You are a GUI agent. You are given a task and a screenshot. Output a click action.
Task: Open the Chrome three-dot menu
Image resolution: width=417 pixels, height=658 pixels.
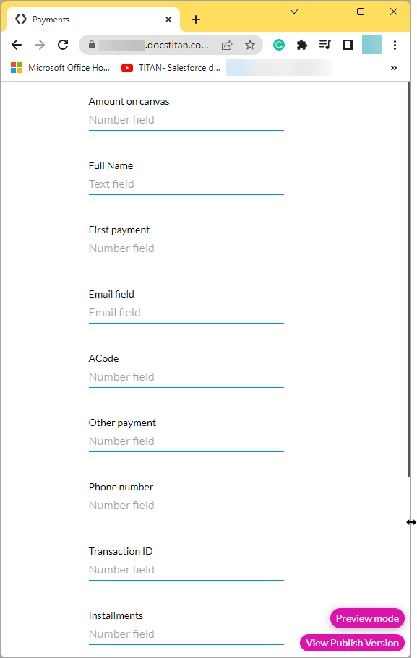point(395,44)
